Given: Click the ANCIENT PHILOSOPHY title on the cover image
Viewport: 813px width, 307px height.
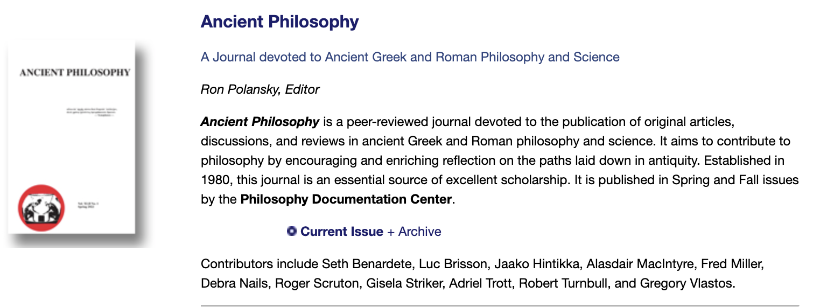Looking at the screenshot, I should (75, 72).
